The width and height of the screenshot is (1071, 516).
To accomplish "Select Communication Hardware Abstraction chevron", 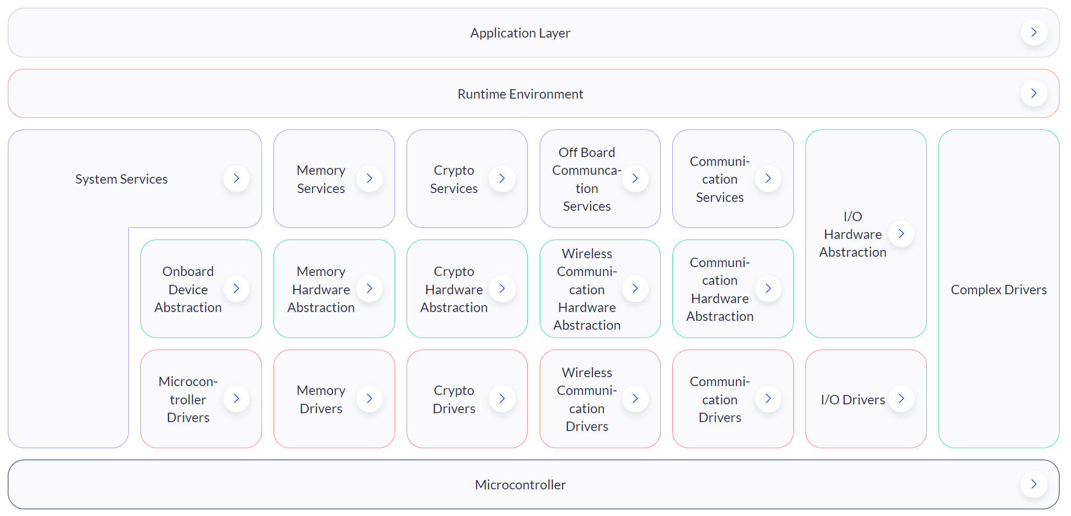I will [768, 289].
